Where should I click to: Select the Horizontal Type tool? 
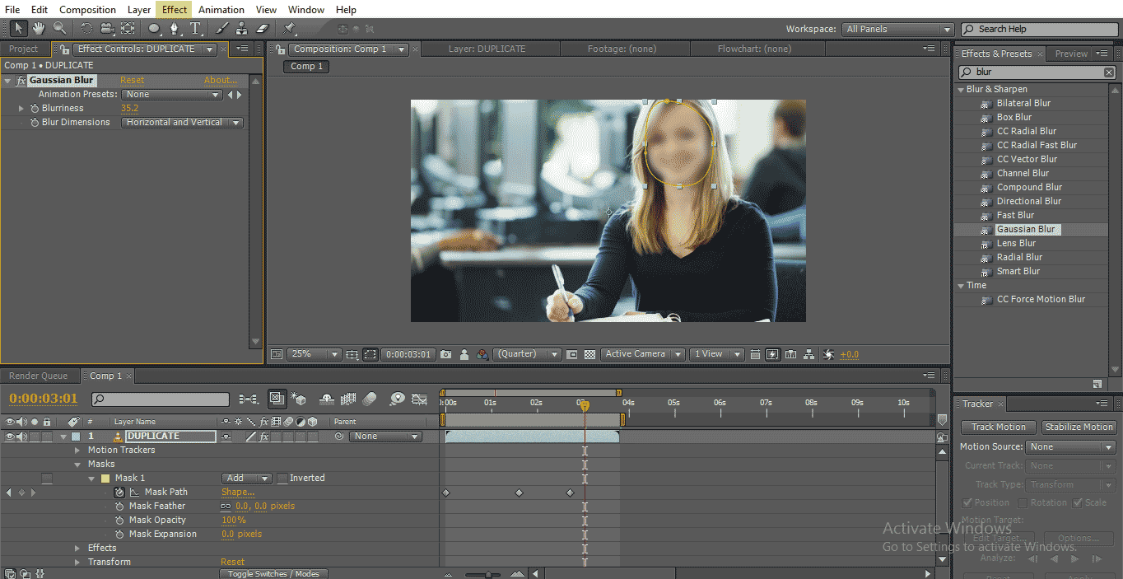[x=196, y=28]
